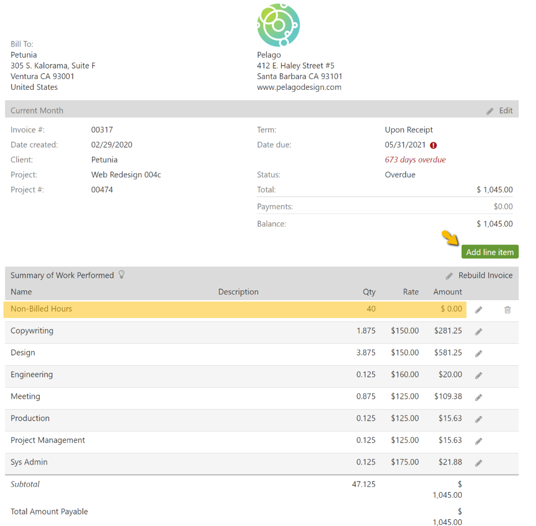The height and width of the screenshot is (526, 536).
Task: Click pencil icon for Sys Admin
Action: click(x=478, y=463)
